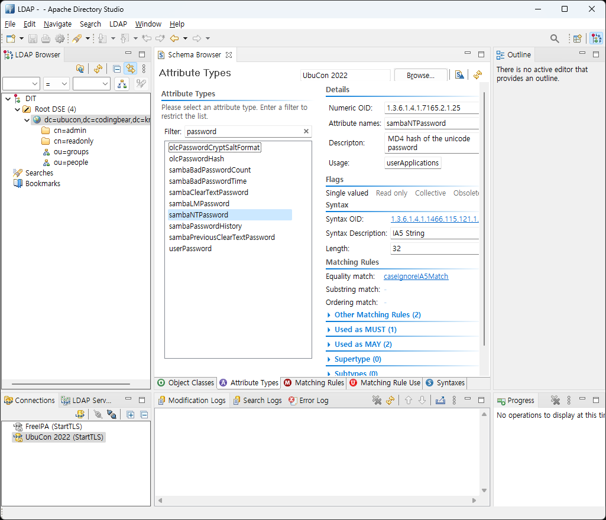Viewport: 606px width, 520px height.
Task: Select userPassword in the attribute types list
Action: coord(190,249)
